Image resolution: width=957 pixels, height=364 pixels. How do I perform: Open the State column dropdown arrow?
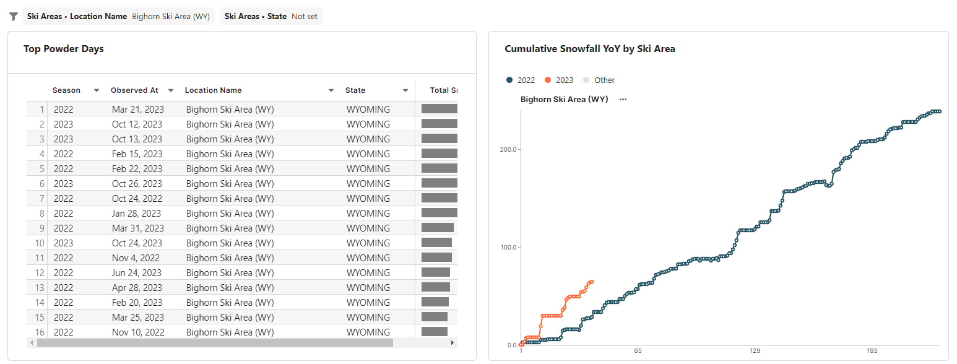pos(405,90)
